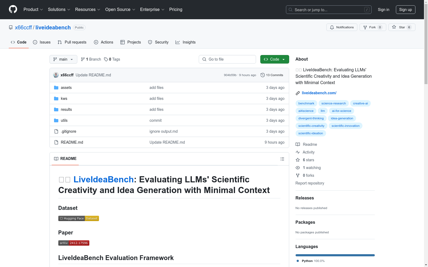Select the Code repository tab

19,42
